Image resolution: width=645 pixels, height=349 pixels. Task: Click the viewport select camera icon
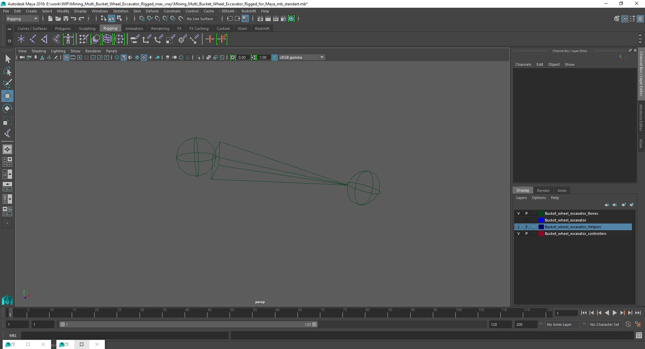point(22,57)
